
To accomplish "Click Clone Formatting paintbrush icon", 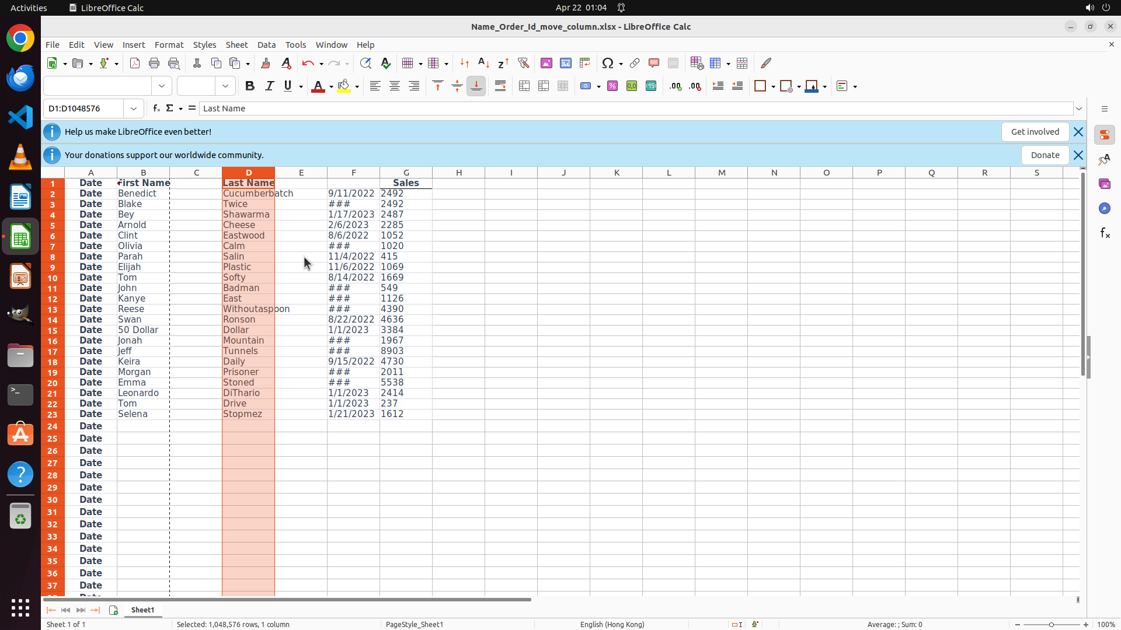I will [266, 63].
